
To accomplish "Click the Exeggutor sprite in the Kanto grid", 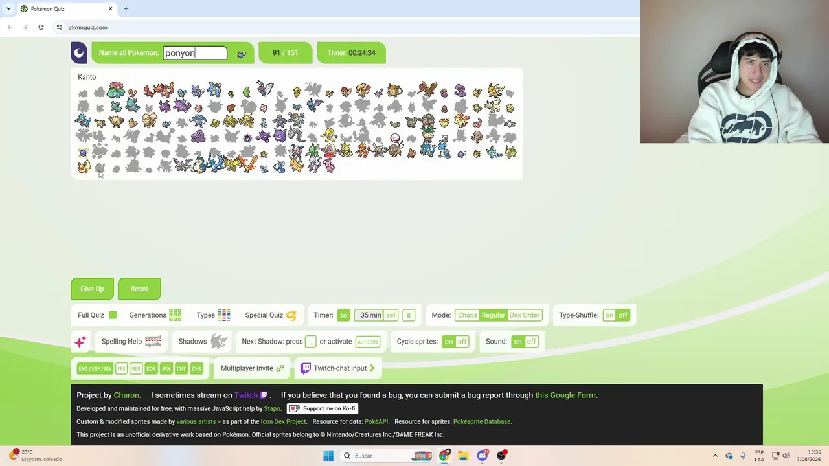I will 427,135.
